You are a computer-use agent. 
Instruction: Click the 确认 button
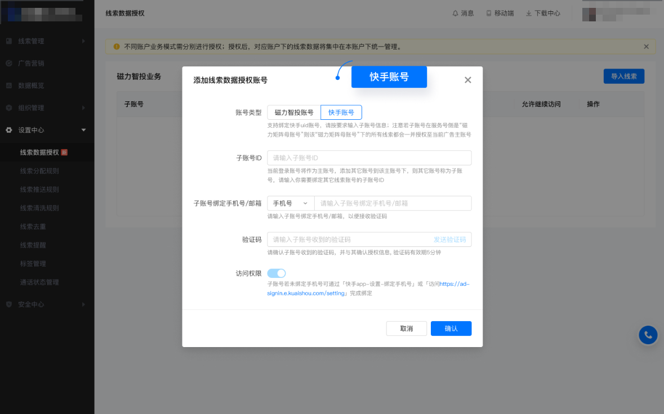451,328
